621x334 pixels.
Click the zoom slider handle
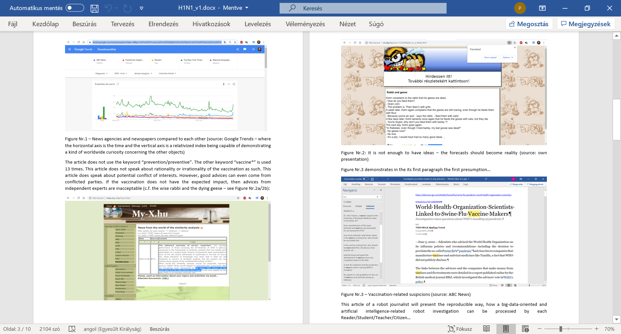click(561, 329)
